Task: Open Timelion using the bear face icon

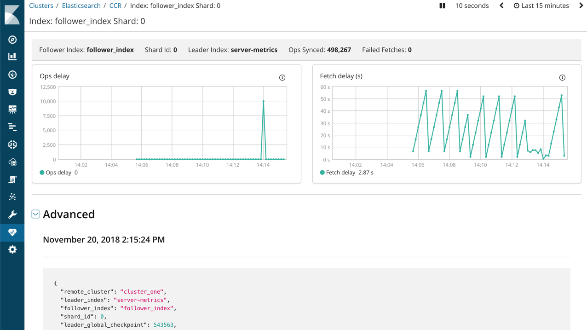Action: 12,92
